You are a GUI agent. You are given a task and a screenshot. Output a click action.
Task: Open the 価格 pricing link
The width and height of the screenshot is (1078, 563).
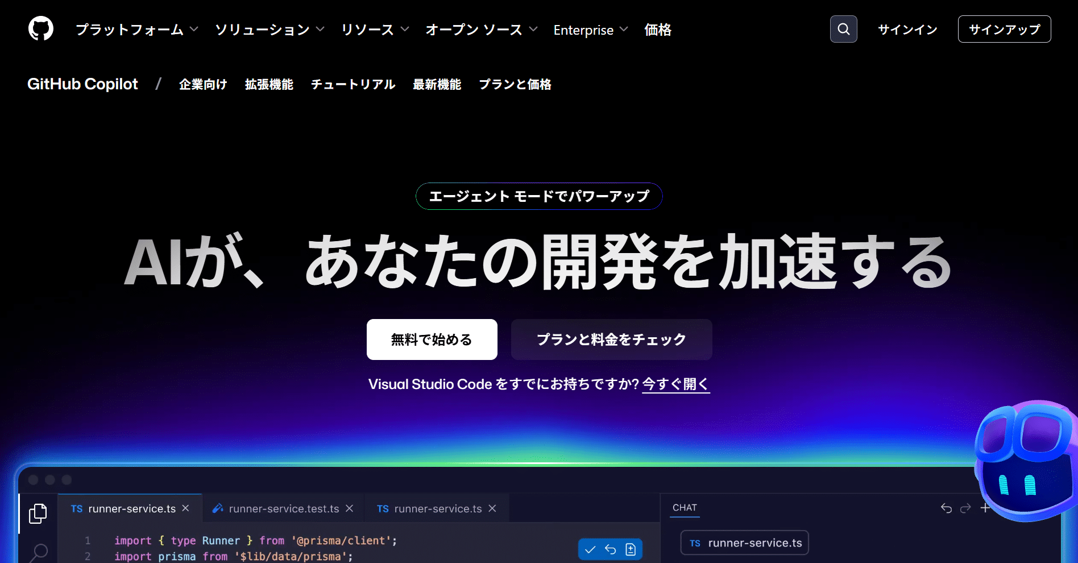[x=658, y=30]
